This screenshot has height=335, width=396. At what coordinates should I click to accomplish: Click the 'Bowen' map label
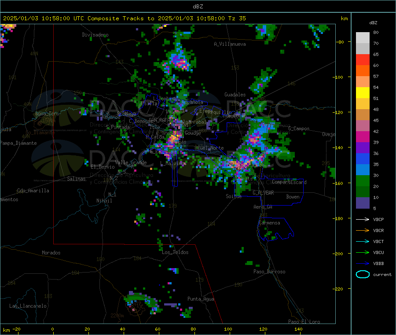coord(293,197)
